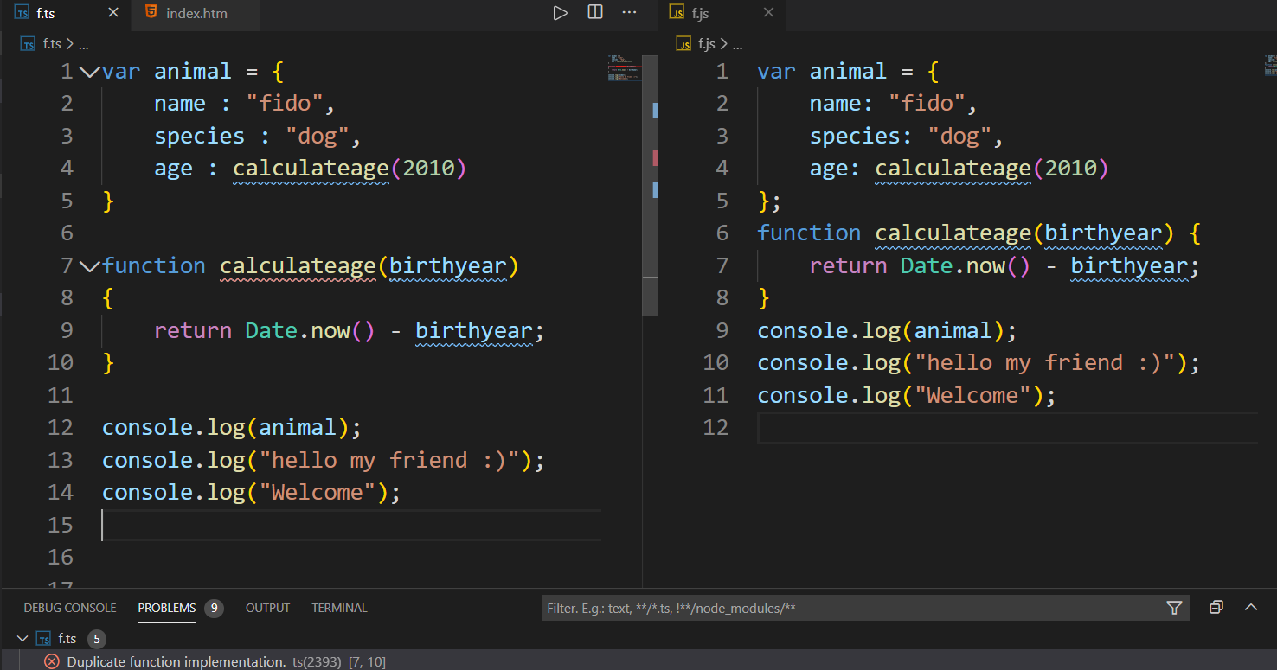
Task: Open the TERMINAL panel tab
Action: tap(339, 608)
